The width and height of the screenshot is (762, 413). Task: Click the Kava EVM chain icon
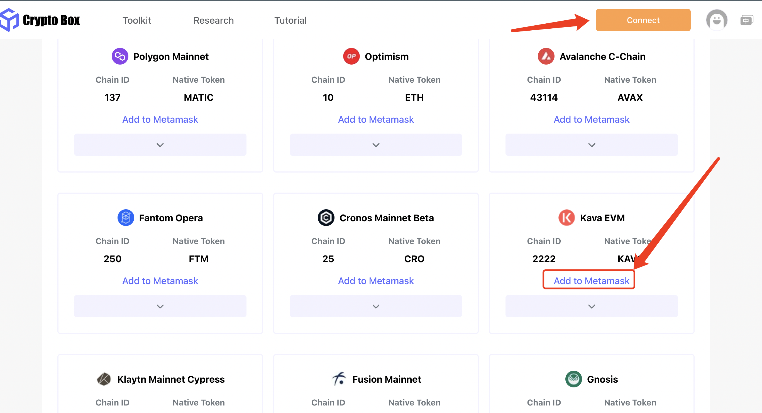tap(566, 218)
